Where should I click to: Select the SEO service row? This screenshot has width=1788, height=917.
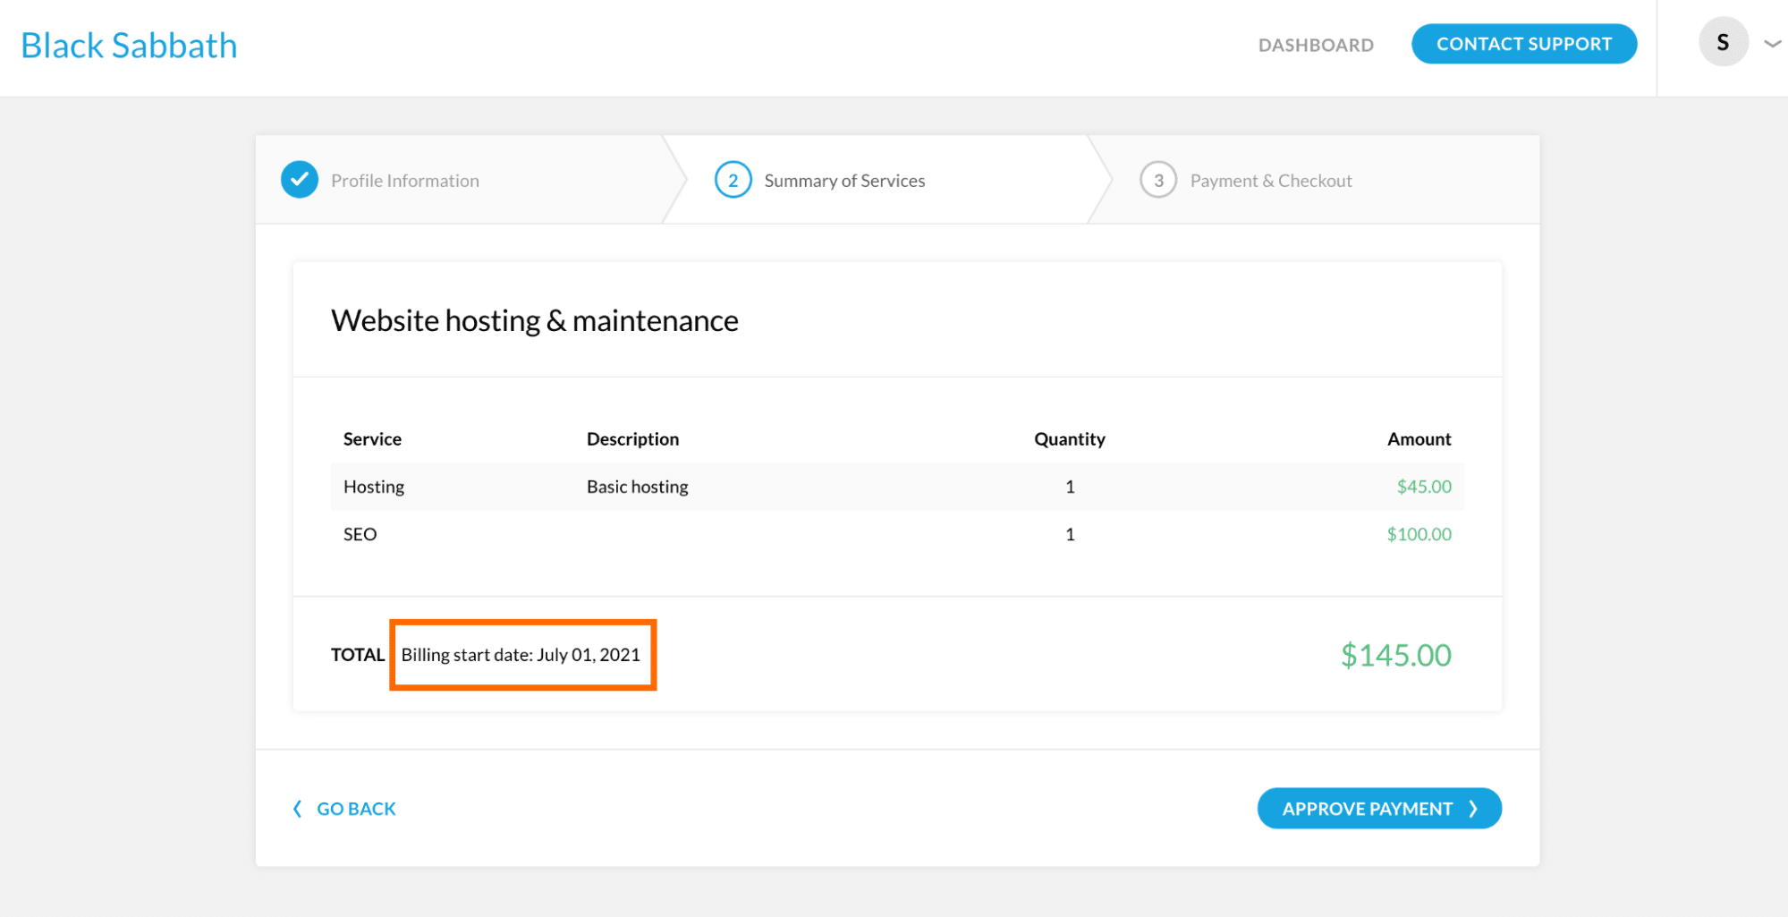point(896,534)
